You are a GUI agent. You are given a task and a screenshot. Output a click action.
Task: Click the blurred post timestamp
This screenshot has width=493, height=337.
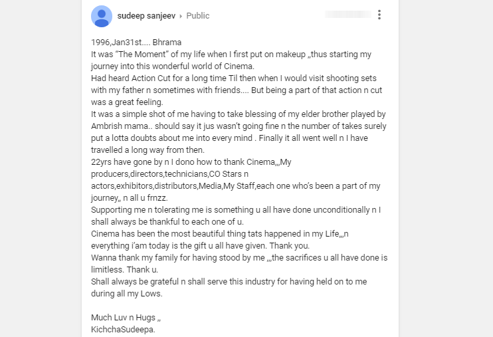(x=348, y=15)
